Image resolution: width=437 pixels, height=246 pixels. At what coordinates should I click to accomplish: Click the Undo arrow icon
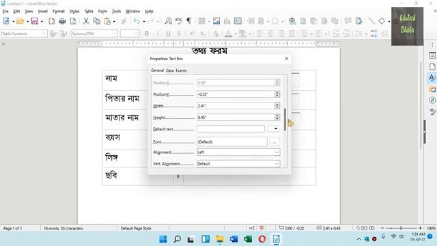[137, 21]
